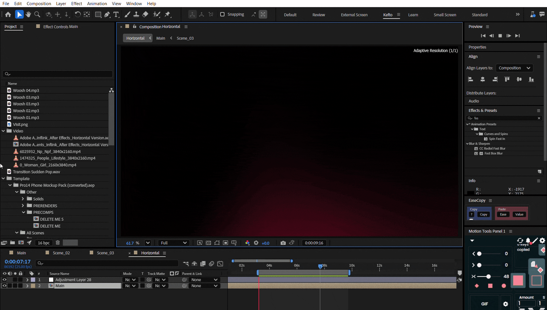Click the delete trash icon in Project panel
Screen dimensions: 547x310
click(x=58, y=243)
